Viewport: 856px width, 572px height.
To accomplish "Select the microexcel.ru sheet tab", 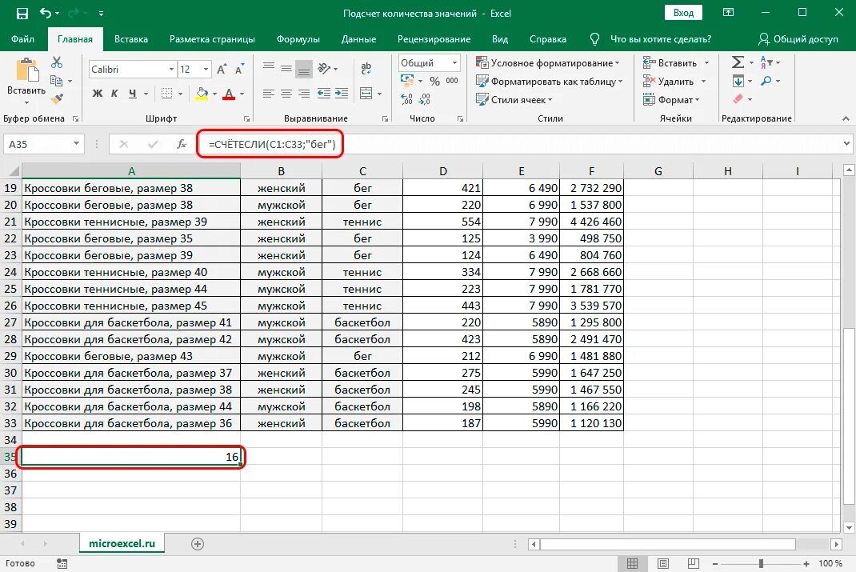I will tap(122, 544).
